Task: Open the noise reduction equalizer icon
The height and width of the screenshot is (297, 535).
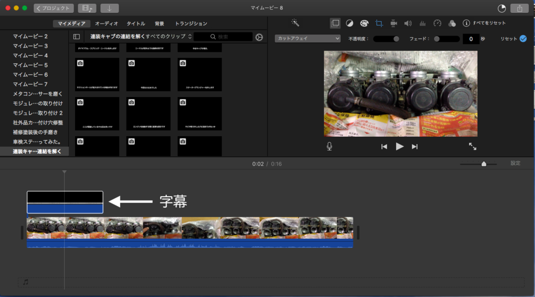Action: pos(422,23)
